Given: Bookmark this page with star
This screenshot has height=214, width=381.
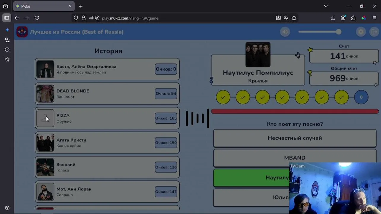Looking at the screenshot, I should pos(294,18).
